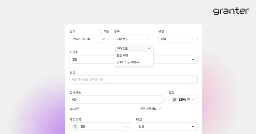Expand 품목 상세정보 section
Screen dimensions: 256x134
coord(151,109)
